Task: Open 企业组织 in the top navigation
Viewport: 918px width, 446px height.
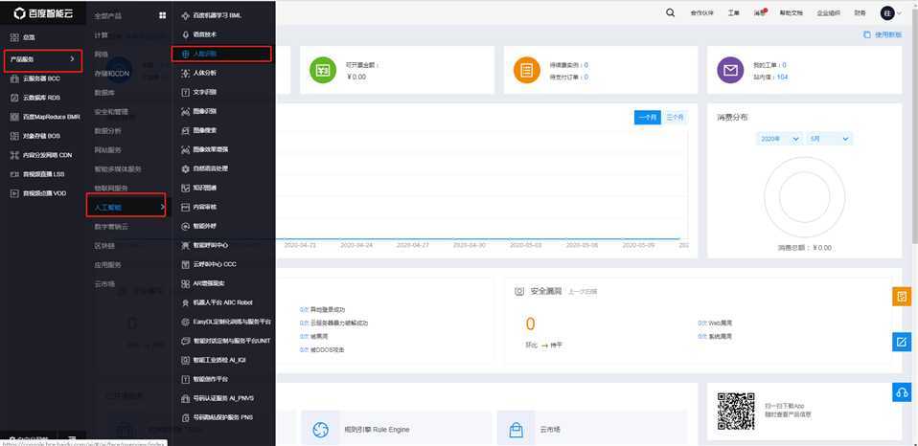Action: point(829,12)
